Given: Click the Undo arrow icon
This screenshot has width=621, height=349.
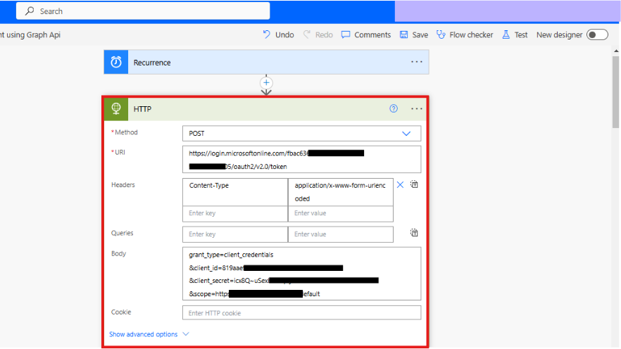Looking at the screenshot, I should point(267,34).
